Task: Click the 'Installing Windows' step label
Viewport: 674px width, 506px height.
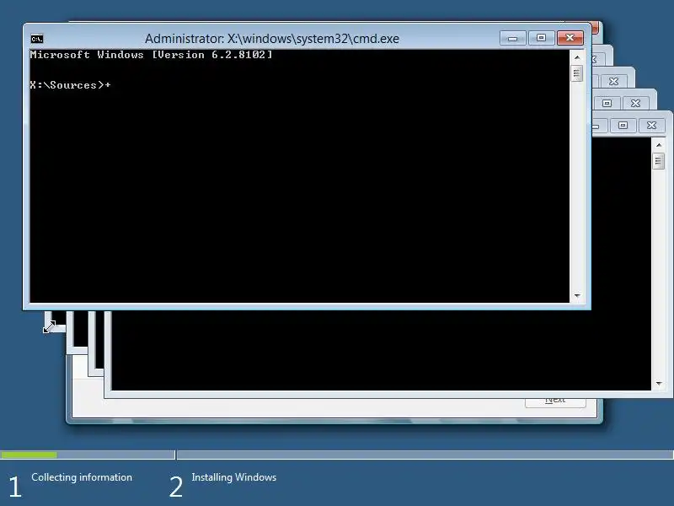Action: [234, 477]
